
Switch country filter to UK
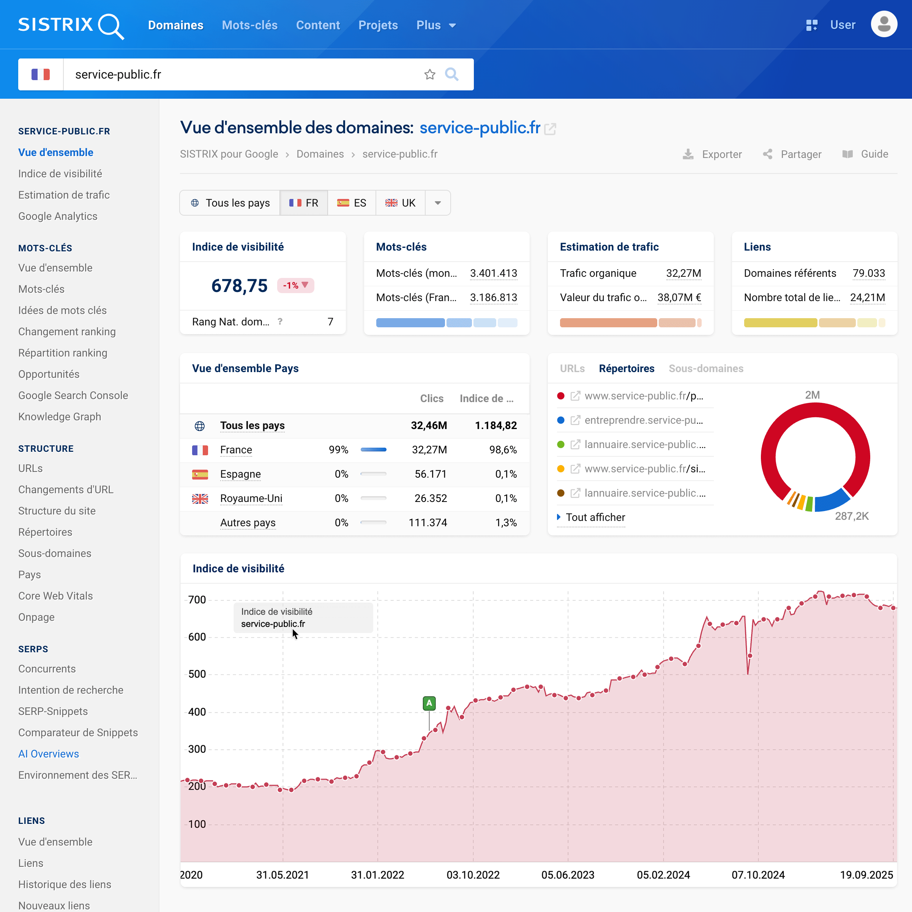coord(400,203)
